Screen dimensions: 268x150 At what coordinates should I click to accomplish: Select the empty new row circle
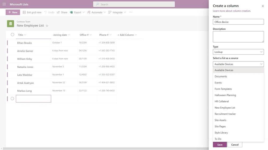point(12,99)
